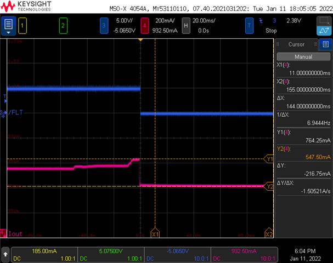Click the /FLT channel label

tap(15, 112)
